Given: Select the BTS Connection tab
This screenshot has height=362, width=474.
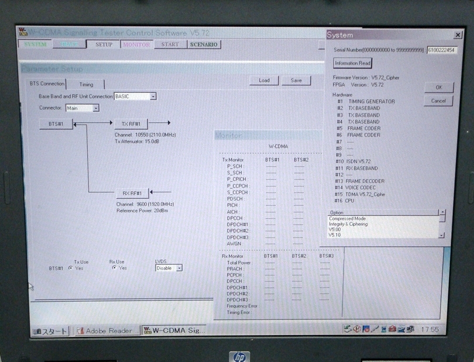Looking at the screenshot, I should pos(47,84).
